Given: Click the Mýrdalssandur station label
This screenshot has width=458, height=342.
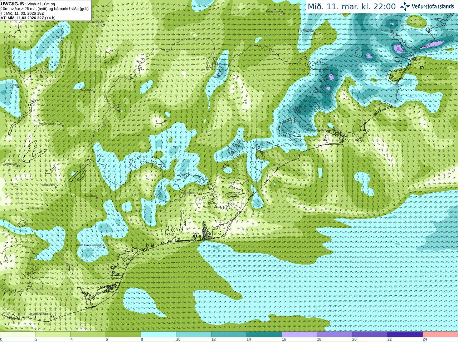Looking at the screenshot, I should click(40, 314).
